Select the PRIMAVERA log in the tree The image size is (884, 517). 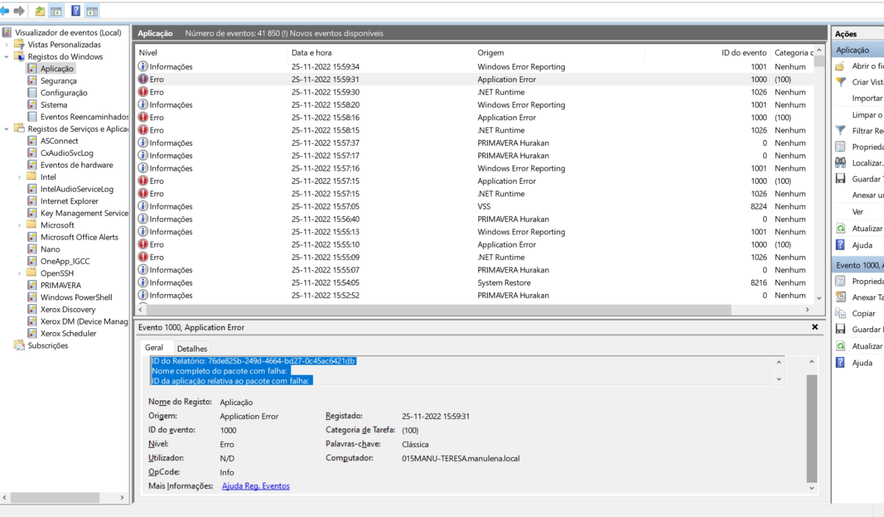click(60, 285)
